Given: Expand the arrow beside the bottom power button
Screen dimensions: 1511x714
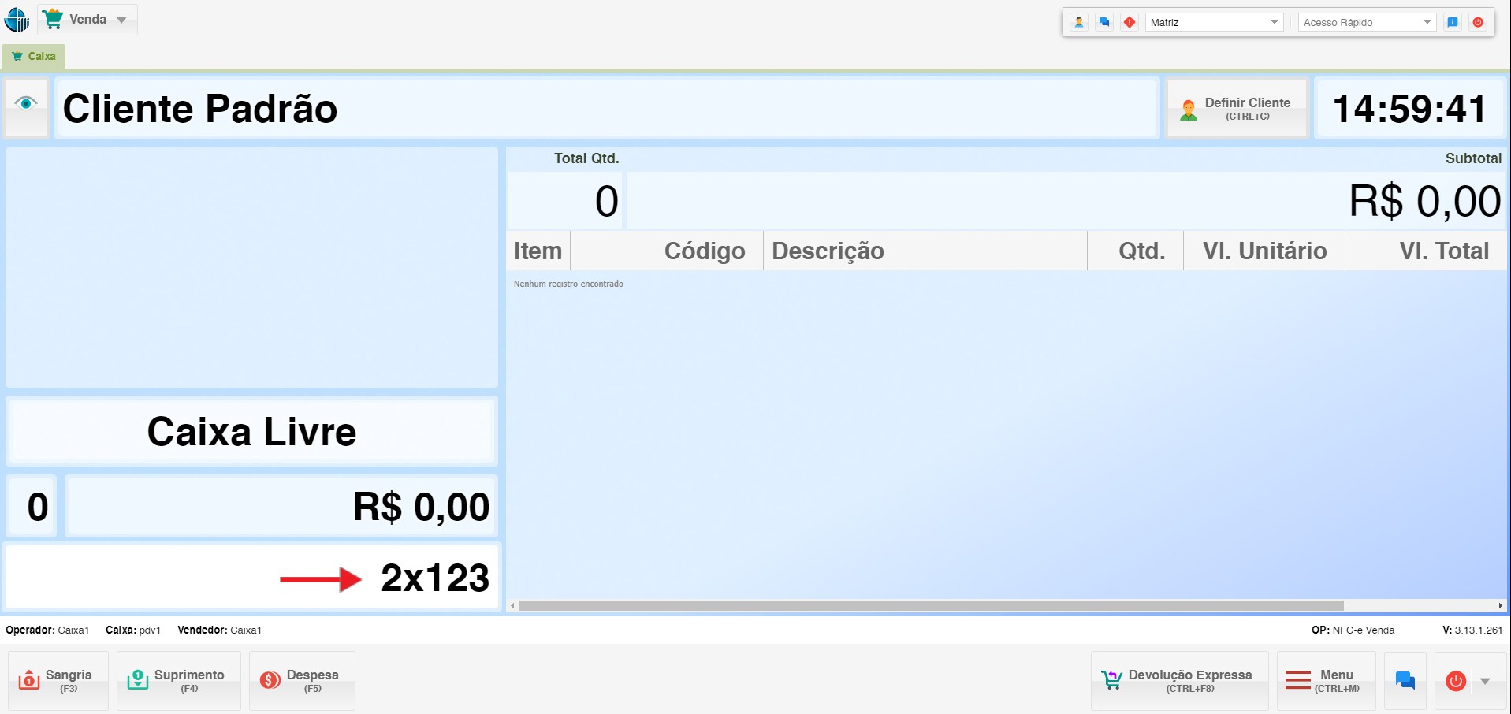Looking at the screenshot, I should [x=1485, y=681].
